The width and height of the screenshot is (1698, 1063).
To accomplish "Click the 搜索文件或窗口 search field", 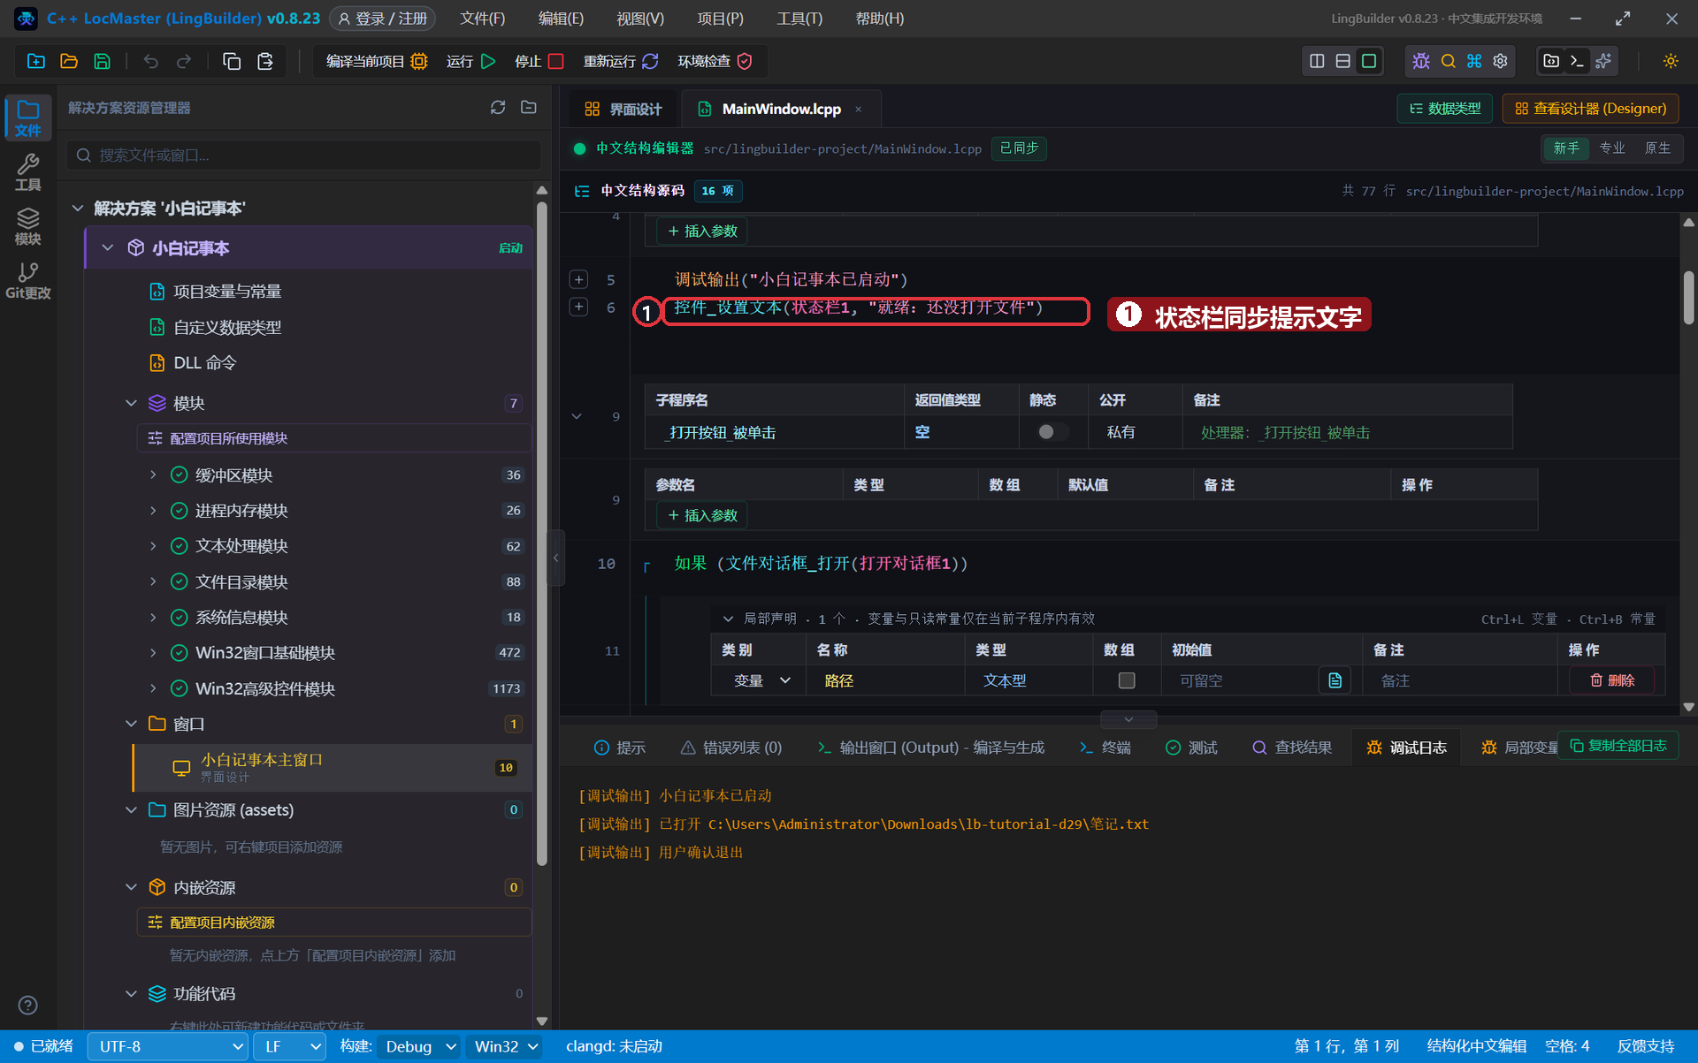I will (303, 155).
